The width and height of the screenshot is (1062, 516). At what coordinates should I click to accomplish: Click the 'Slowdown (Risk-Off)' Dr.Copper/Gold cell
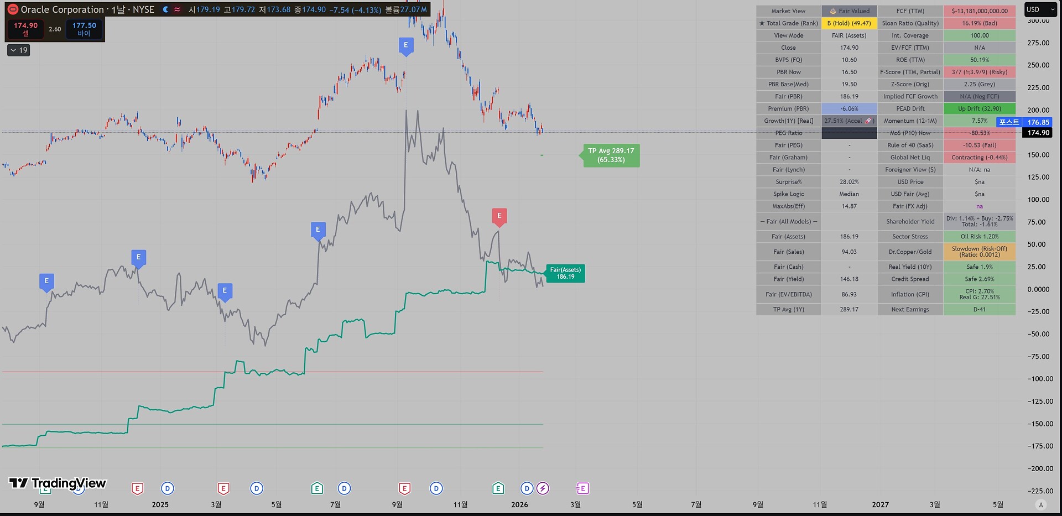coord(980,252)
